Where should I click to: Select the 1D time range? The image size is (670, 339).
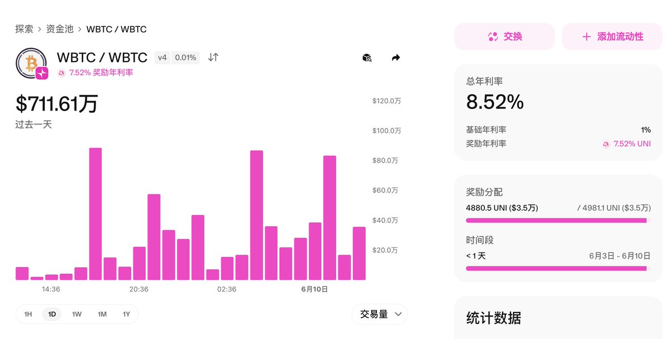(x=52, y=314)
